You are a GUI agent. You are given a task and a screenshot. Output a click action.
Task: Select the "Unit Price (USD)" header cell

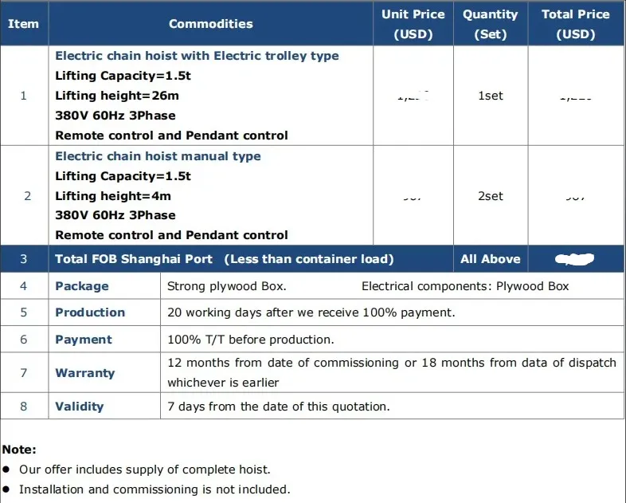[413, 24]
